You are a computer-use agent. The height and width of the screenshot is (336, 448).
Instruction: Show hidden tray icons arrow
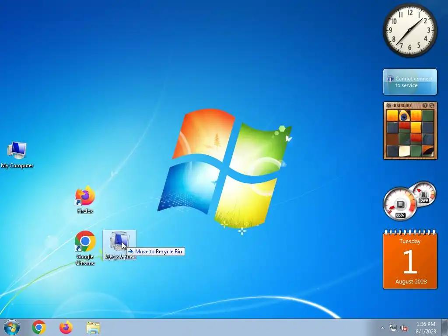point(382,328)
